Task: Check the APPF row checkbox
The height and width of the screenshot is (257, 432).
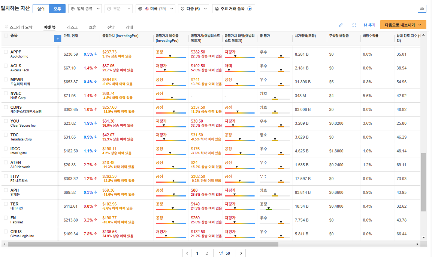Action: point(6,52)
